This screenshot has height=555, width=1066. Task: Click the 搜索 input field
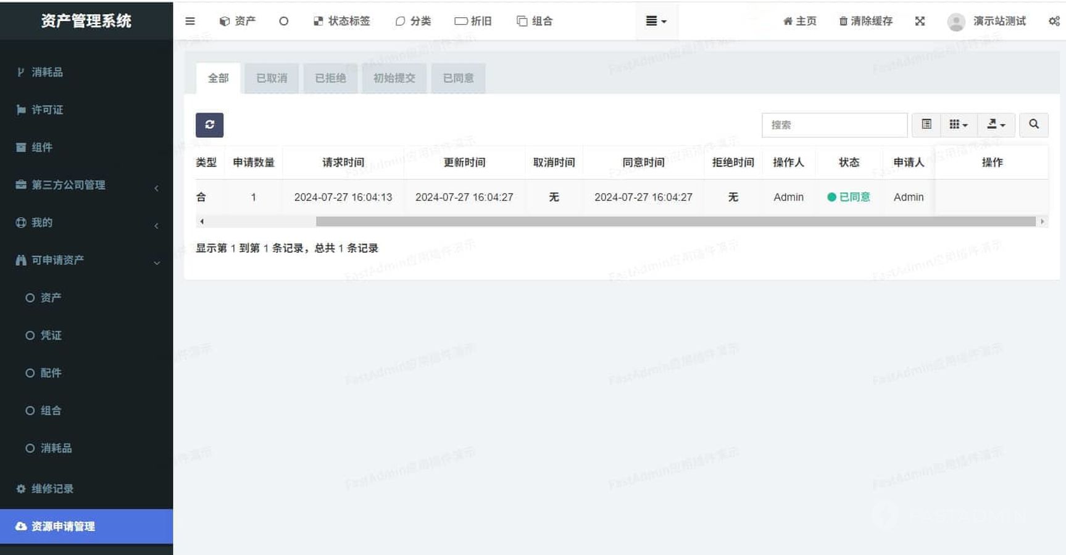[834, 125]
